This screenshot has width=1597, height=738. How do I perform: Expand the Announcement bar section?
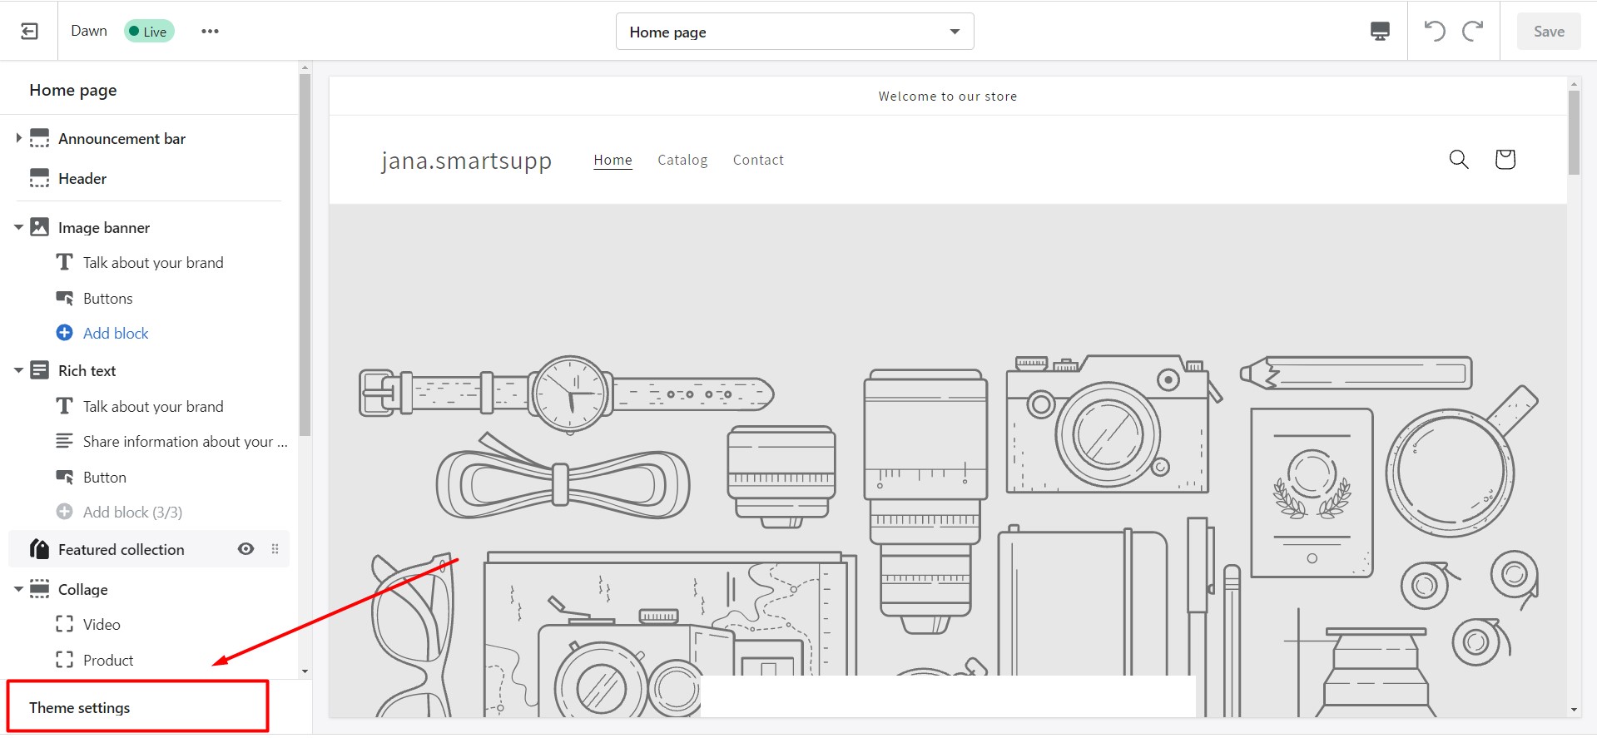pos(18,138)
